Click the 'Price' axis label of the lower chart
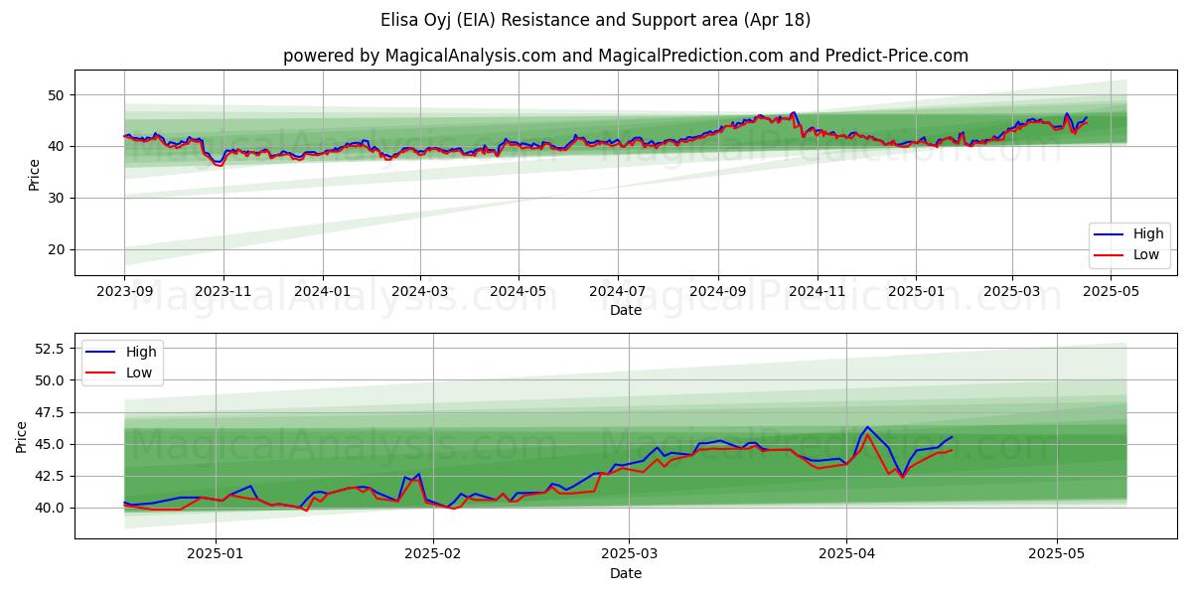The image size is (1192, 596). [x=21, y=436]
